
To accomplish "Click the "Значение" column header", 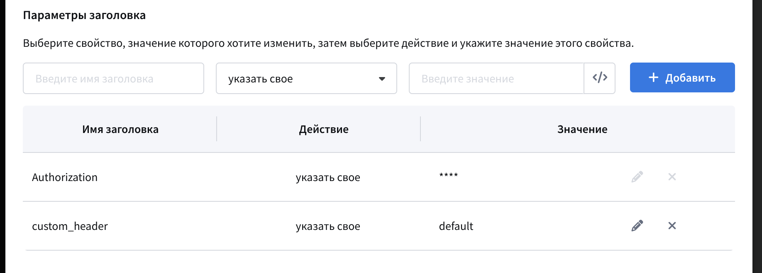I will [582, 129].
